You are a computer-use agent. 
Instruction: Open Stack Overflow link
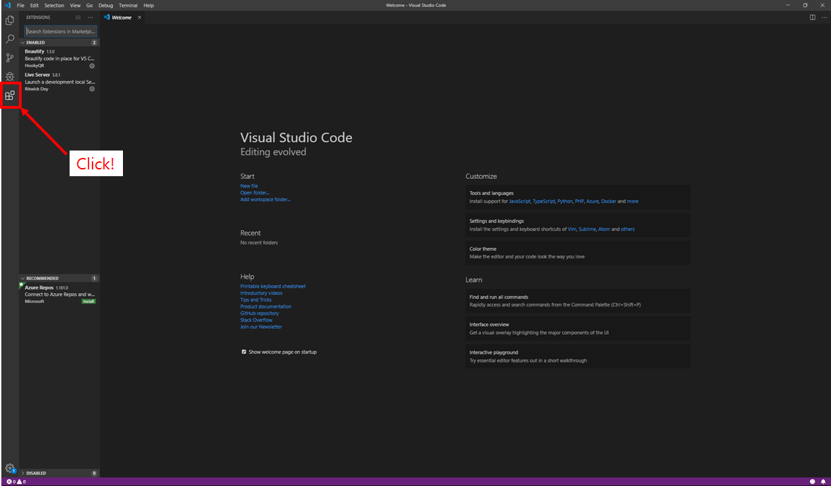click(257, 320)
